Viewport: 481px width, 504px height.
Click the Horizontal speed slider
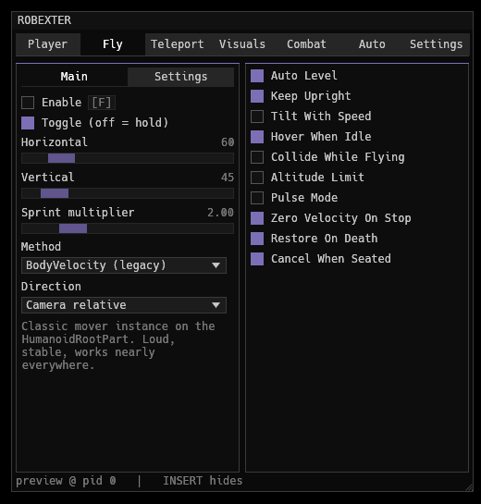[x=128, y=158]
